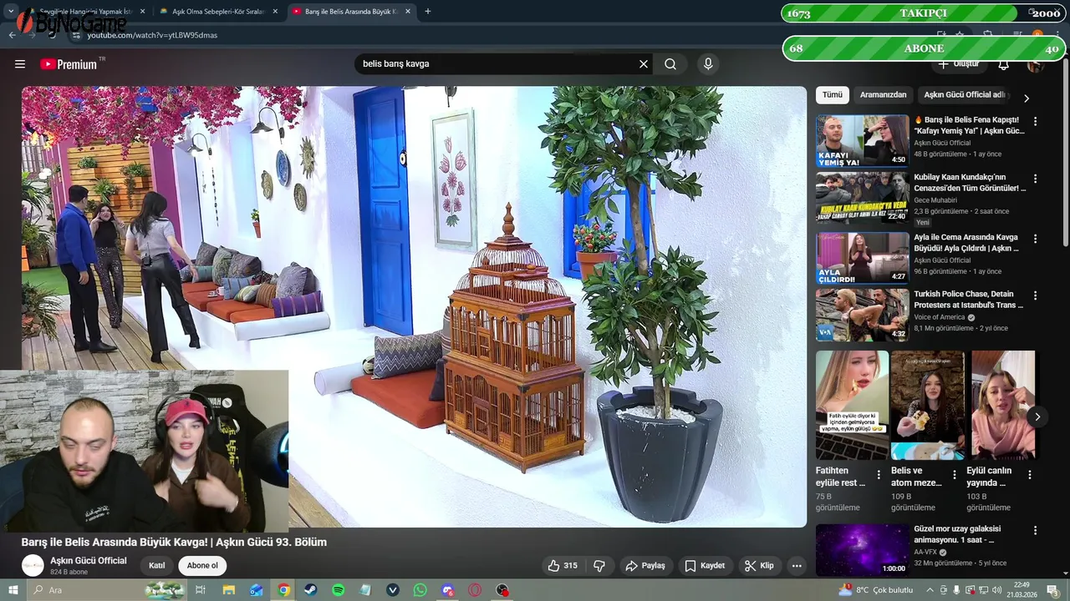Open WhatsApp from the taskbar
1070x601 pixels.
point(420,590)
